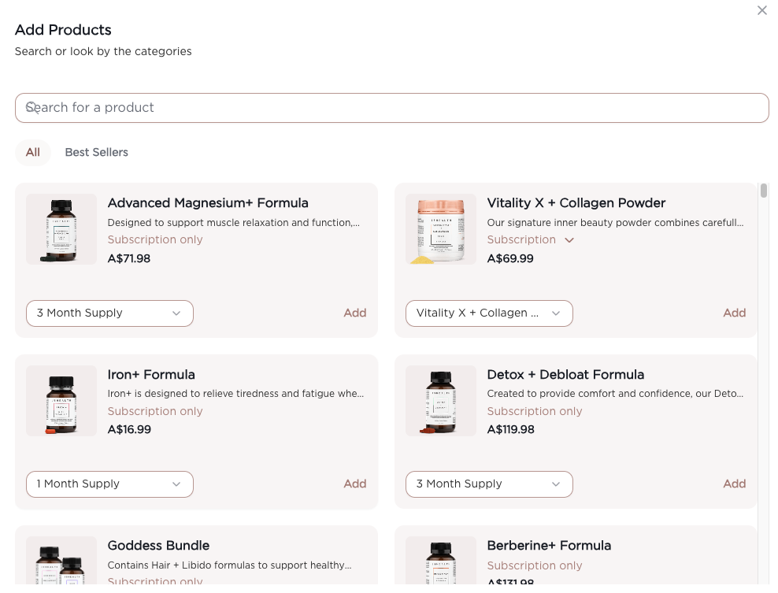Add Iron+ Formula to order
Screen dimensions: 778x593
tap(354, 484)
